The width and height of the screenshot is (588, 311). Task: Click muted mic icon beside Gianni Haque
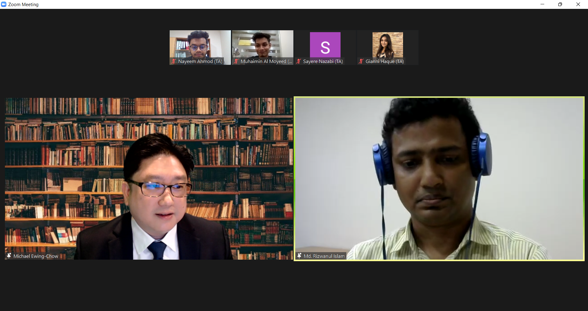coord(361,61)
